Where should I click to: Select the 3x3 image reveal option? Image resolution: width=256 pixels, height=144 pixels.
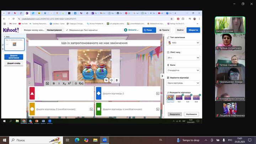pyautogui.click(x=179, y=98)
